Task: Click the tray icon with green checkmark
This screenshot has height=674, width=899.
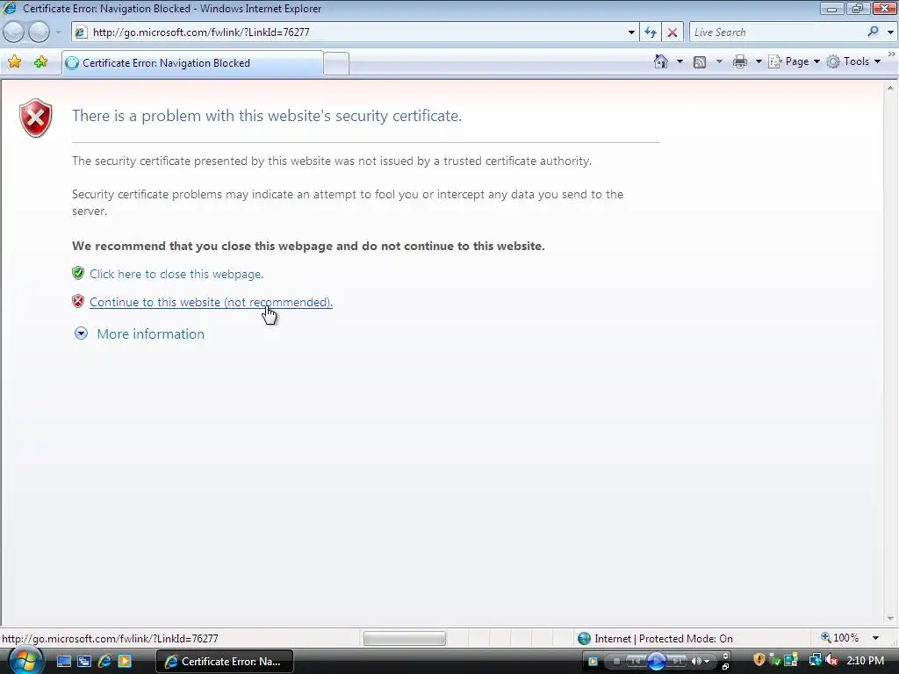Action: click(775, 661)
